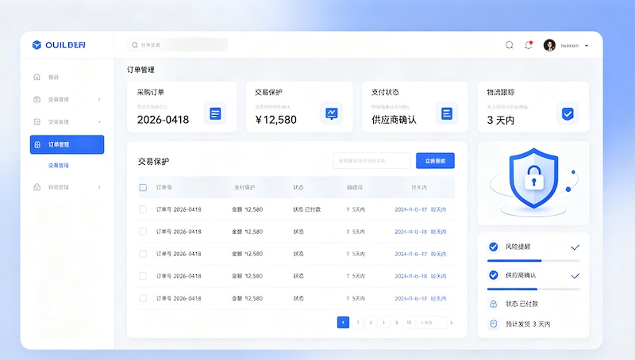Screen dimensions: 635x360
Task: Click the 支付保护 column header
Action: point(244,187)
